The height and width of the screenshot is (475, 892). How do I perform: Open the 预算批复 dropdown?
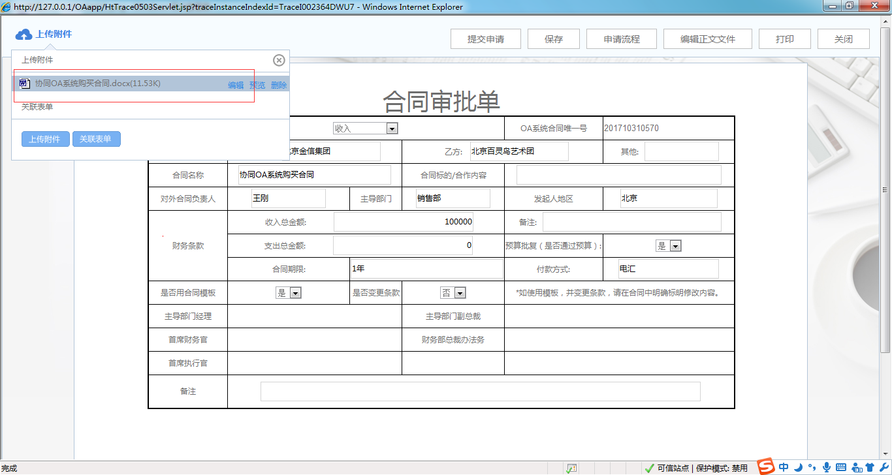677,245
